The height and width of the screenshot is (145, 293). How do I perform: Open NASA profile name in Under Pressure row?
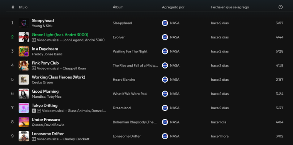[175, 122]
